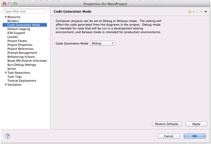211x144 pixels.
Task: Open Reset IPD Publish Information page
Action: (x=27, y=61)
